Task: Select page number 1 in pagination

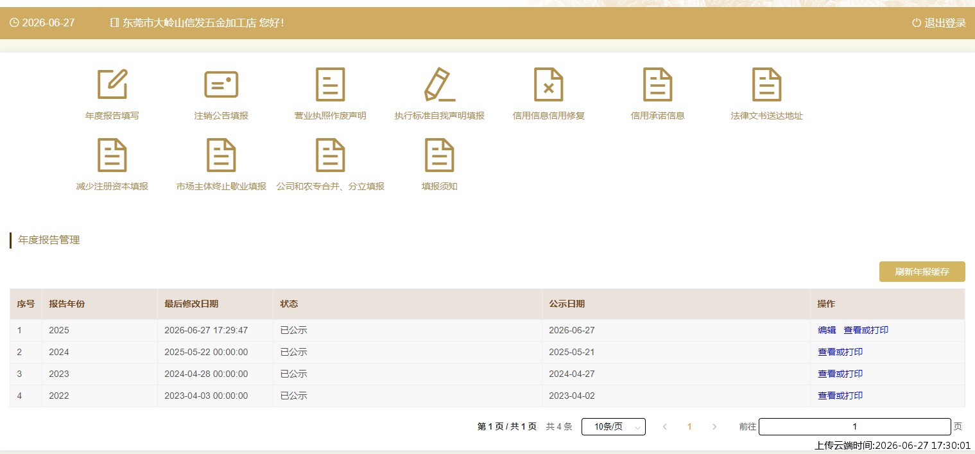Action: click(689, 426)
